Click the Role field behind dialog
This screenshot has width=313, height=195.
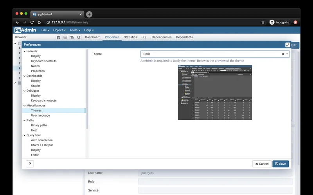pos(215,181)
